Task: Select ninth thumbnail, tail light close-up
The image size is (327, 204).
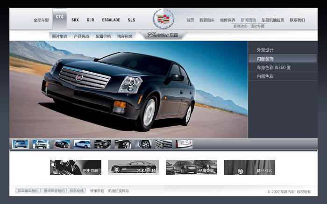Action: [184, 144]
